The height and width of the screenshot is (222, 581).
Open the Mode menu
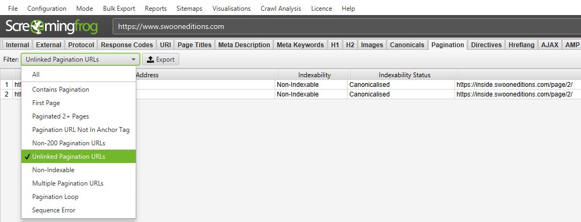[x=84, y=8]
